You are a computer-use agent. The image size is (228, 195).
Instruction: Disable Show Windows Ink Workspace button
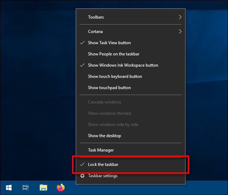coord(123,65)
